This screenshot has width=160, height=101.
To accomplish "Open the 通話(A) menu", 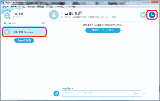I will pos(41,6).
